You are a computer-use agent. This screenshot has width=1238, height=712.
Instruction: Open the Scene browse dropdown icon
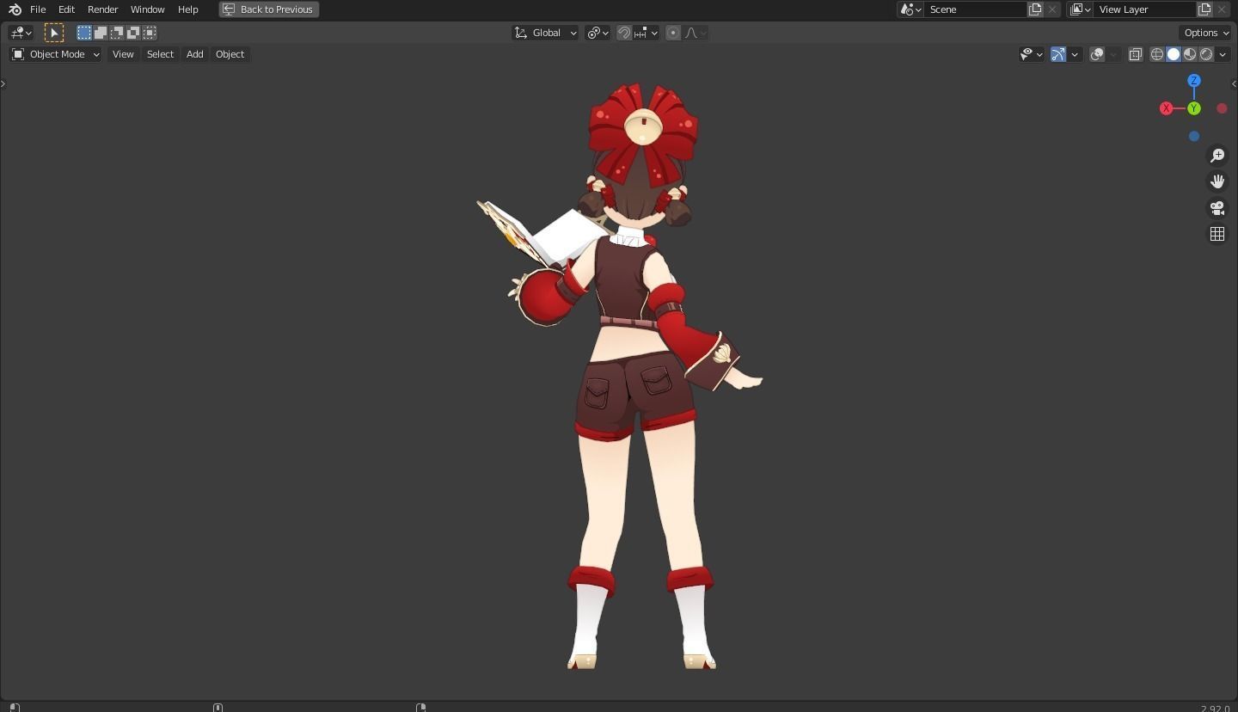pyautogui.click(x=910, y=9)
